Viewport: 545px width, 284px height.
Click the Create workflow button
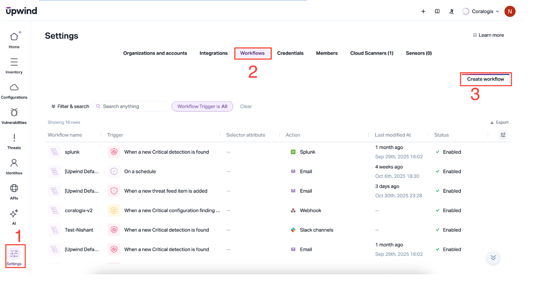pos(486,79)
